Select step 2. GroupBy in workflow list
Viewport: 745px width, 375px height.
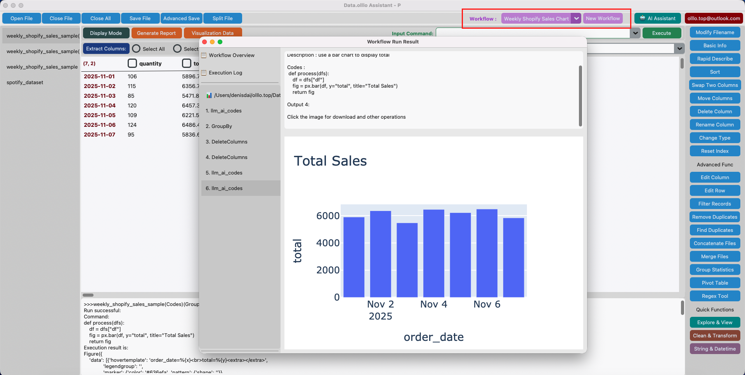pyautogui.click(x=219, y=126)
